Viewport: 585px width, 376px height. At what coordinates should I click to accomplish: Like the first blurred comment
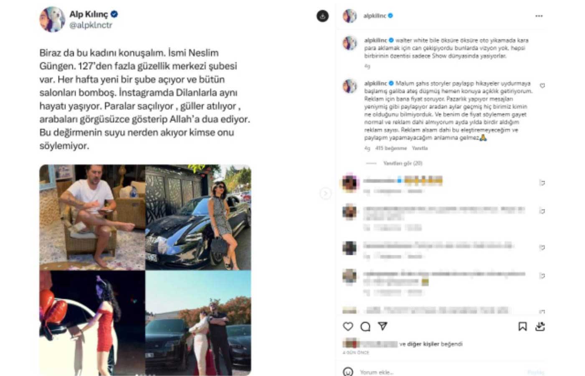click(x=542, y=183)
